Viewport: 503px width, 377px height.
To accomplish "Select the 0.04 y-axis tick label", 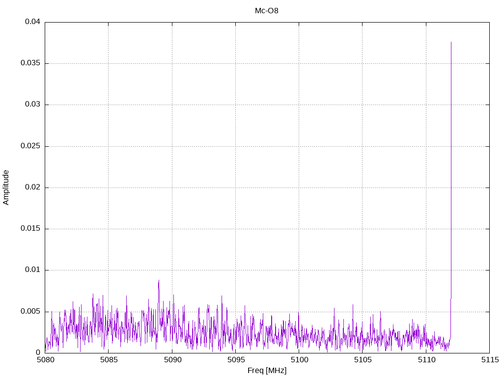I will coord(32,22).
